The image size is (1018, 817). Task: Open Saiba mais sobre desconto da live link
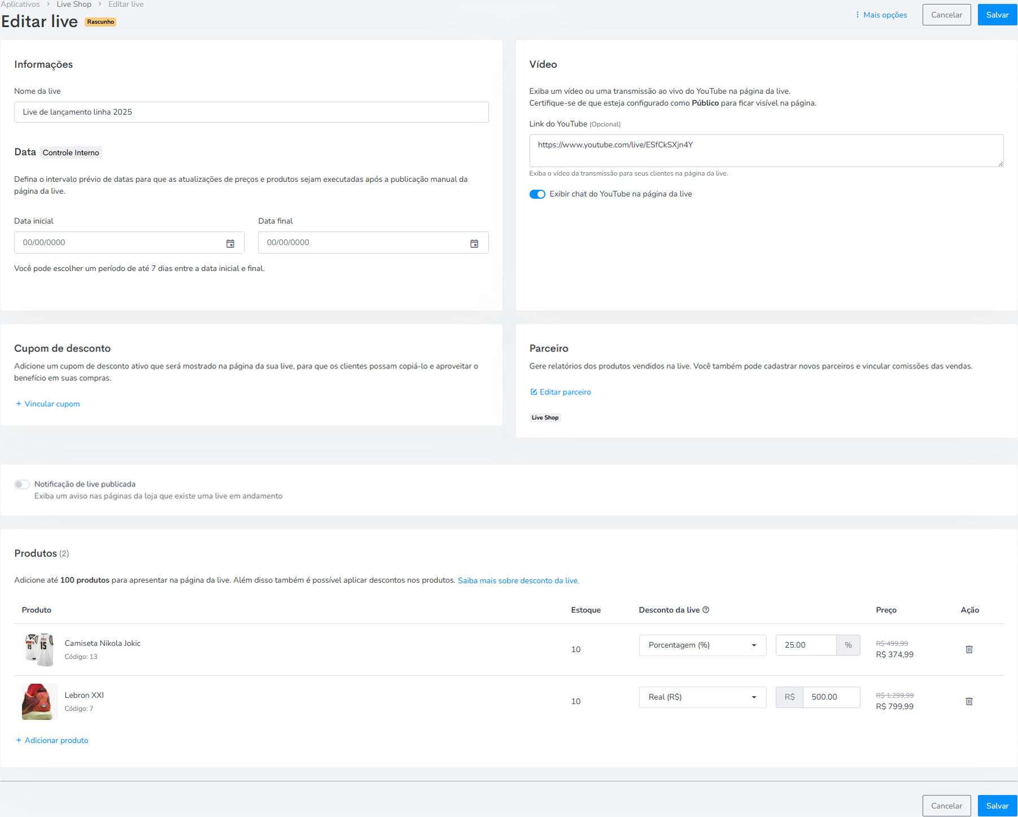pyautogui.click(x=518, y=580)
